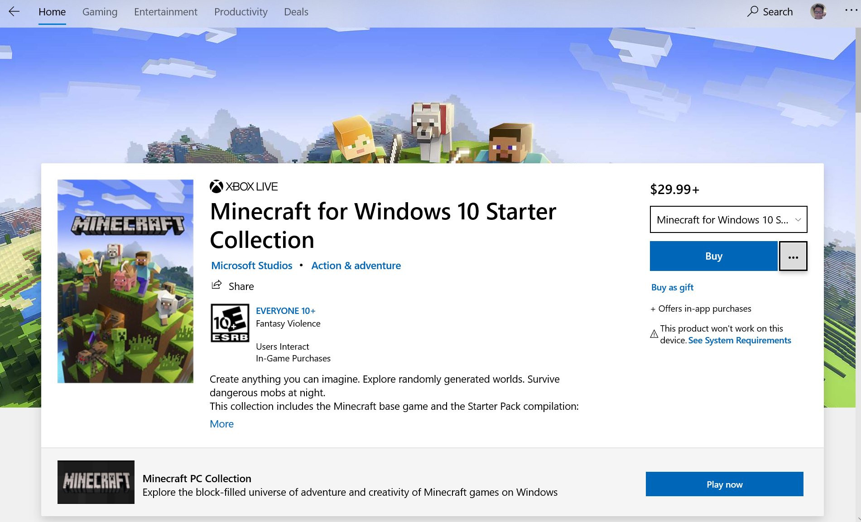
Task: Expand the Minecraft edition dropdown
Action: point(728,220)
